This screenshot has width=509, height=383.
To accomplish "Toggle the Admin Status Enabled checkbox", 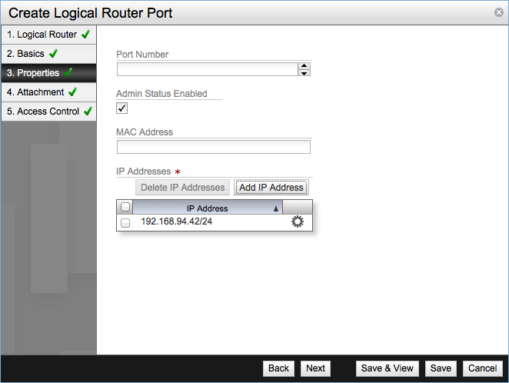I will pyautogui.click(x=121, y=108).
